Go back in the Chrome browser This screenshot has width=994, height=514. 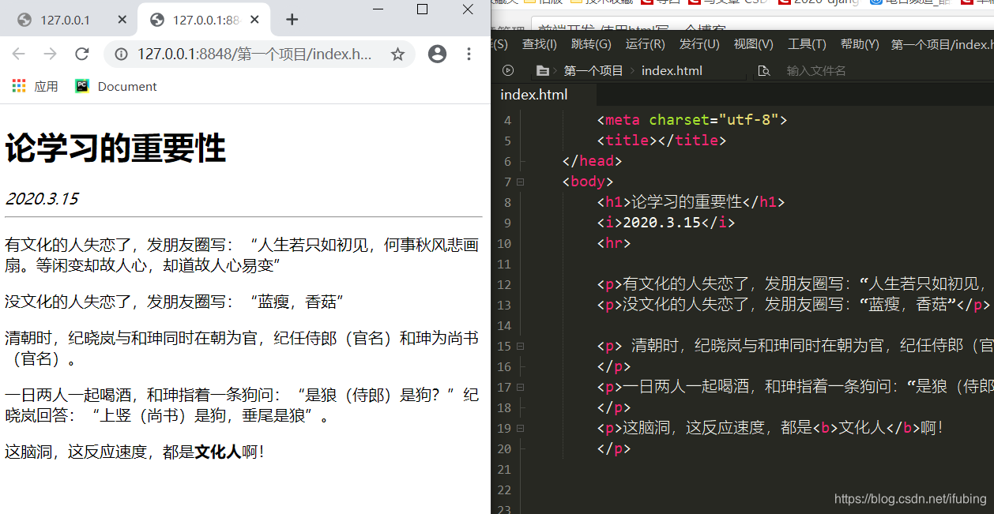(18, 54)
